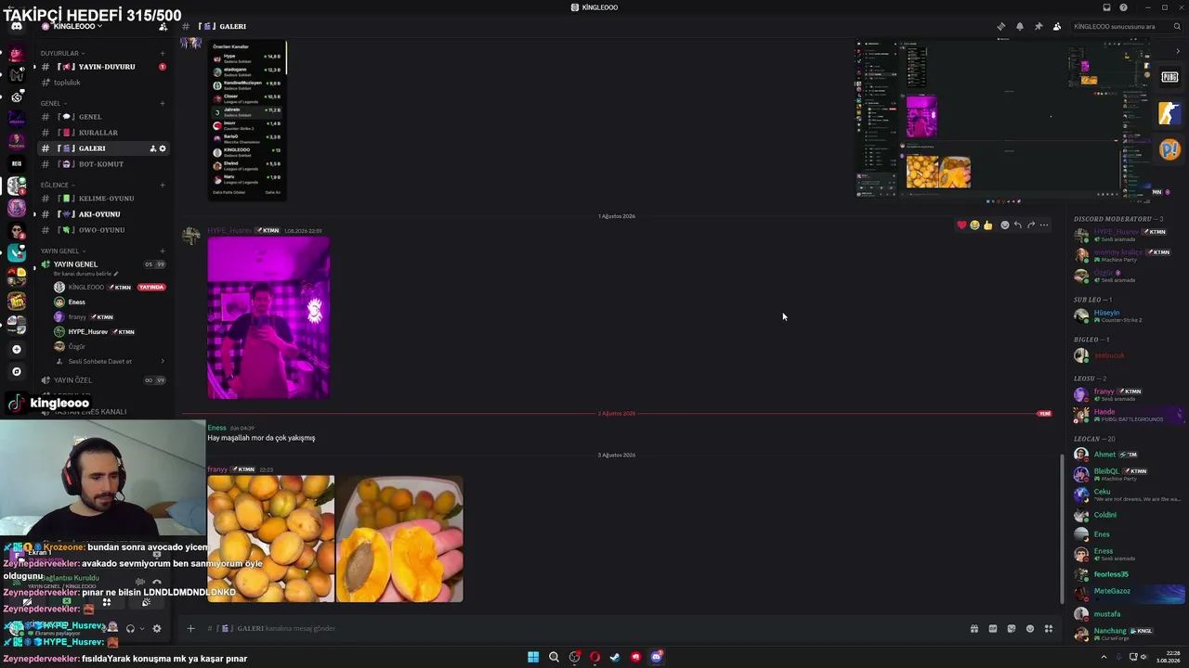1189x668 pixels.
Task: Open the halved apricot image
Action: 399,539
